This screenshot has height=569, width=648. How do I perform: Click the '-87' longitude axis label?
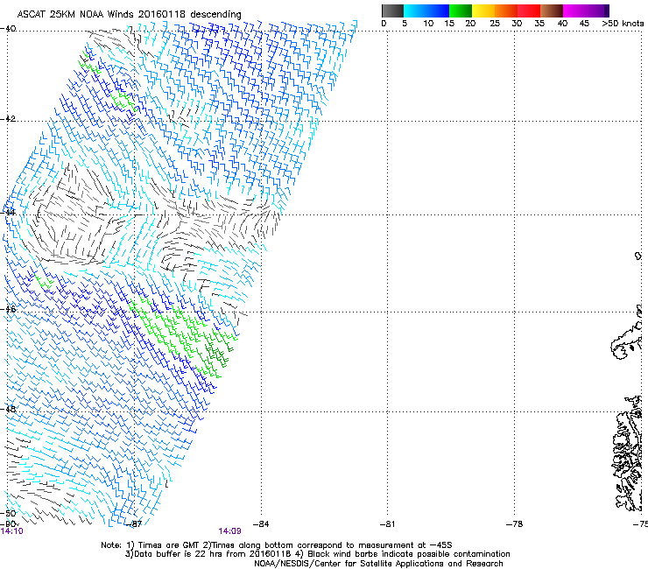tap(134, 524)
